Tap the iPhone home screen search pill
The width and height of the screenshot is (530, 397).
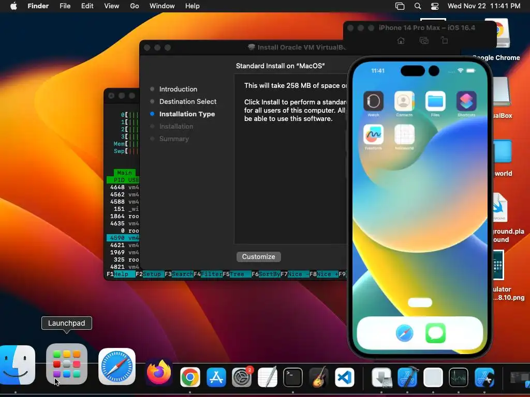coord(420,302)
